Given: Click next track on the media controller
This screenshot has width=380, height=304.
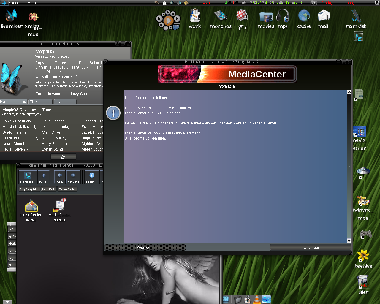Looking at the screenshot, I should tap(177, 18).
